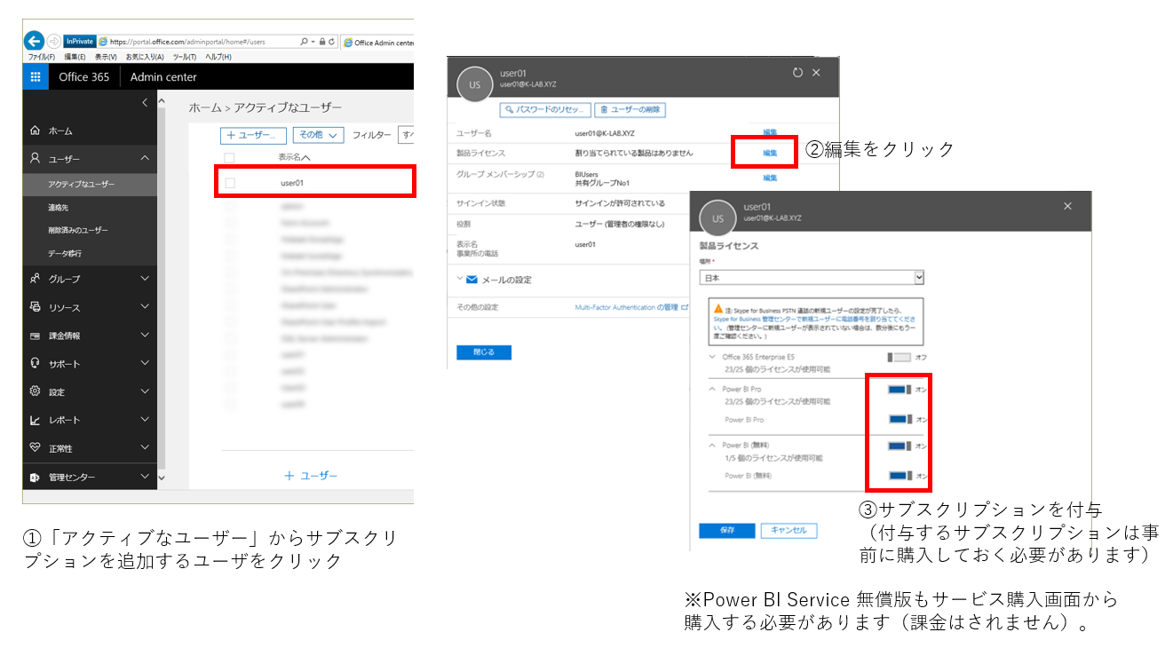Open the 日本 location dropdown

tap(812, 278)
